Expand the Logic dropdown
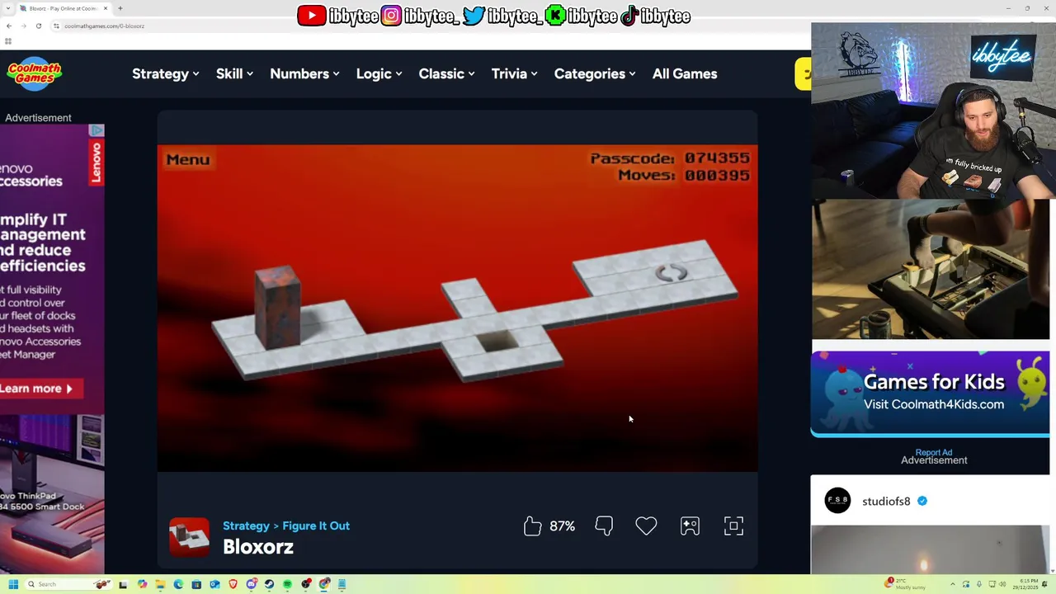1056x594 pixels. pyautogui.click(x=379, y=73)
